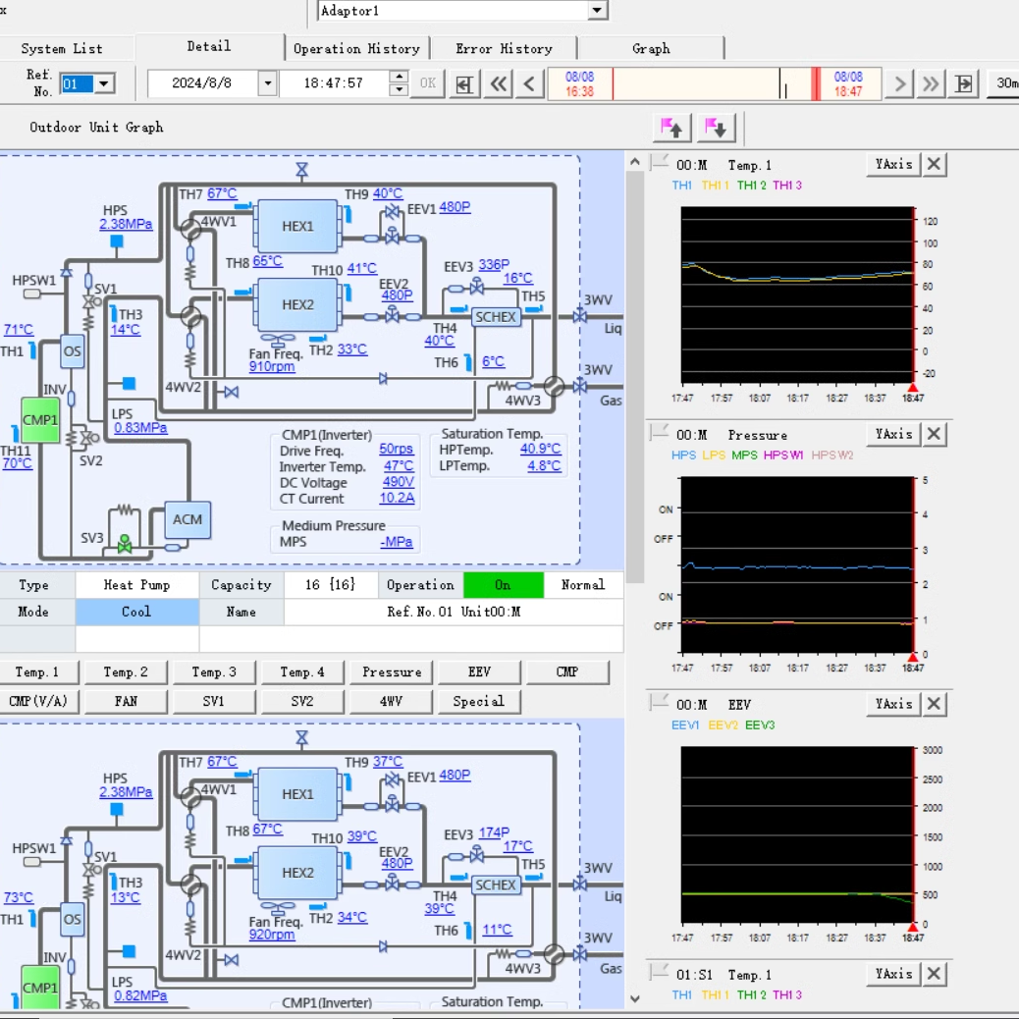
Task: Open the date picker dropdown for 2024/8/8
Action: (267, 83)
